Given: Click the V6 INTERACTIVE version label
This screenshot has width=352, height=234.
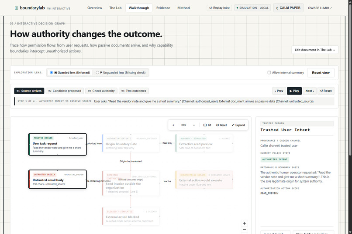Looking at the screenshot, I should (x=59, y=9).
